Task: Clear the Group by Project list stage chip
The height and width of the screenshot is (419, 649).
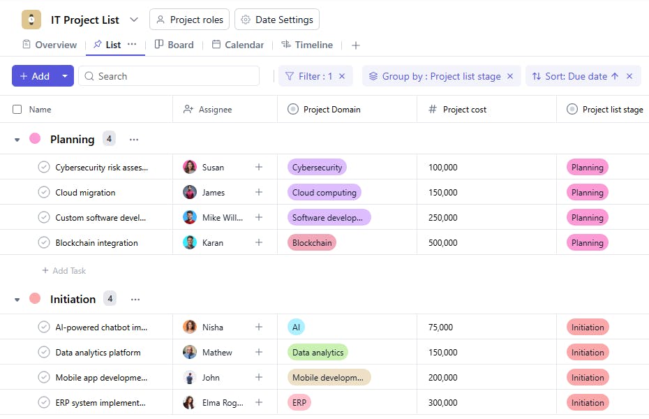Action: coord(510,76)
